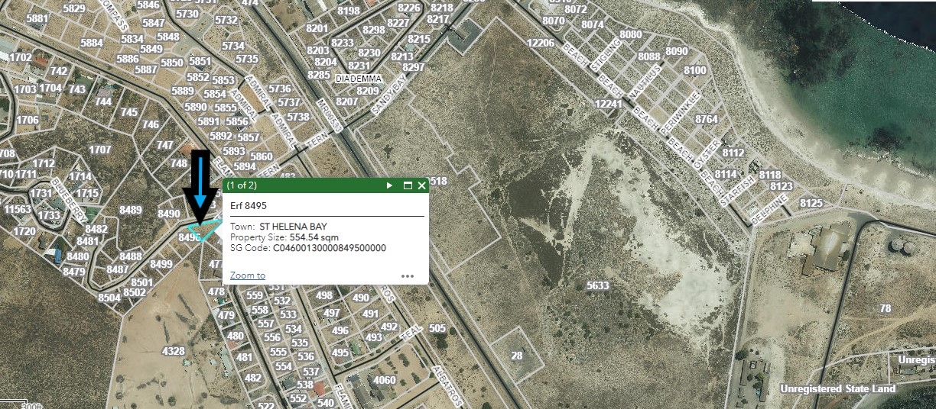Click the parcel labeled 78

pyautogui.click(x=886, y=308)
